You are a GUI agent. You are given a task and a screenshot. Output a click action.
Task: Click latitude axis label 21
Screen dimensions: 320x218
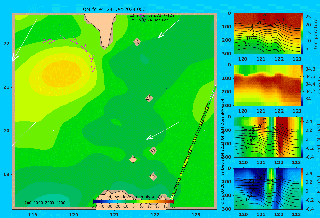6,87
